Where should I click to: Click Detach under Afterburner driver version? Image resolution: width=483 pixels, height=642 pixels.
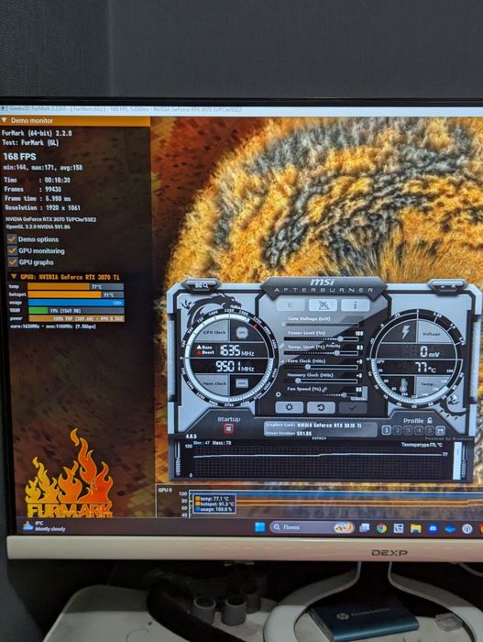(319, 438)
